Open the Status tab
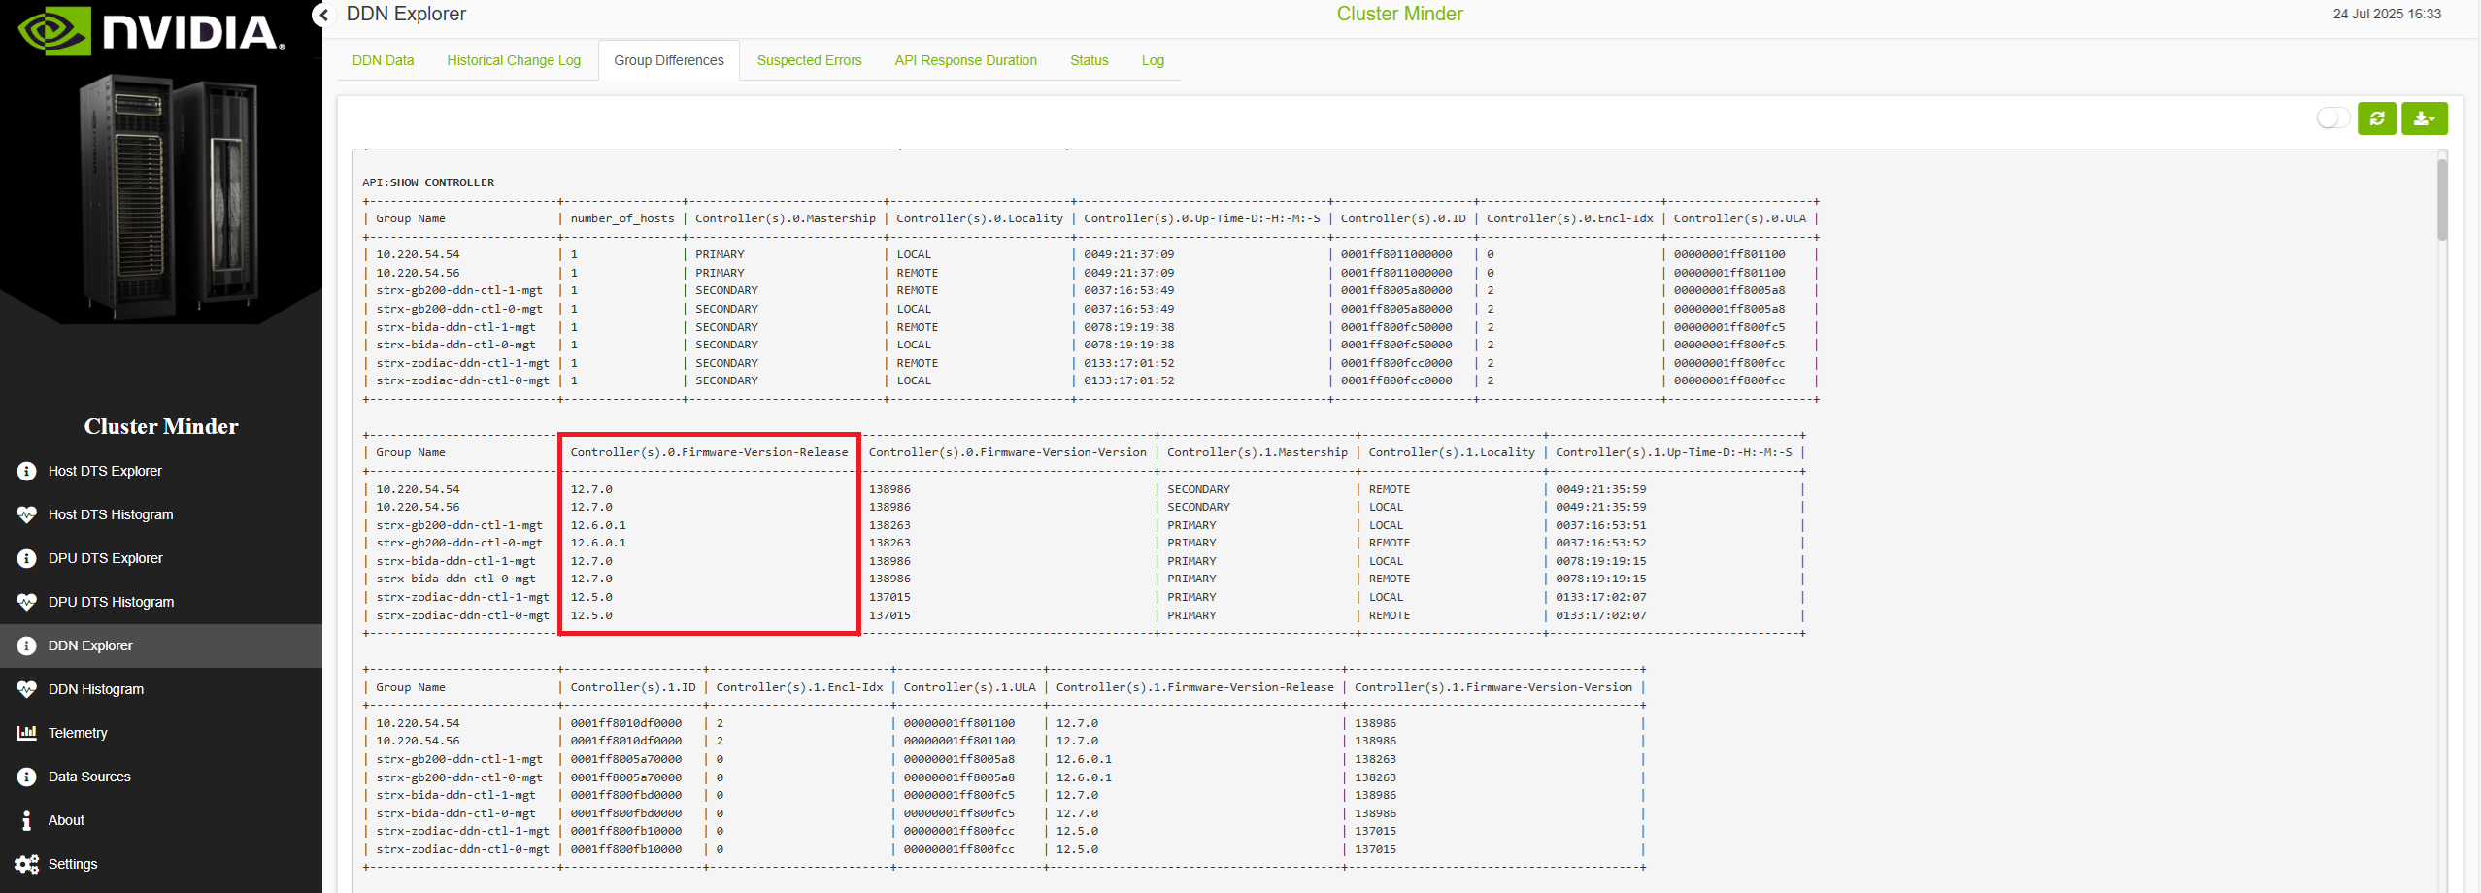Image resolution: width=2481 pixels, height=893 pixels. [1089, 60]
